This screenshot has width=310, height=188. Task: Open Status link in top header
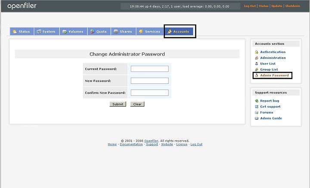[263, 6]
